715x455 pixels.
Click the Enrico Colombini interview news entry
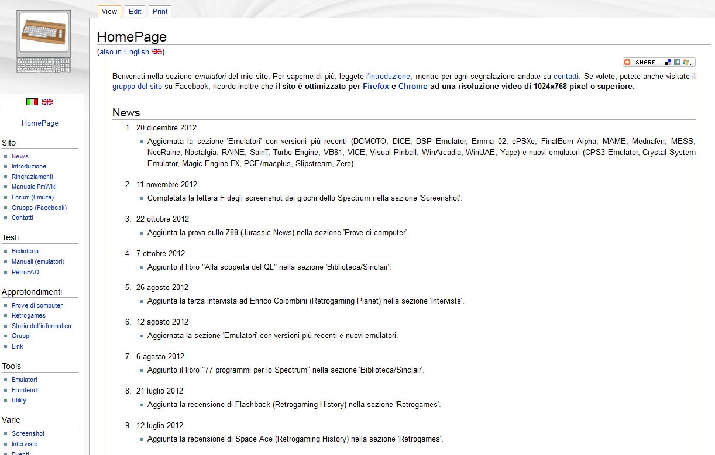[x=305, y=301]
